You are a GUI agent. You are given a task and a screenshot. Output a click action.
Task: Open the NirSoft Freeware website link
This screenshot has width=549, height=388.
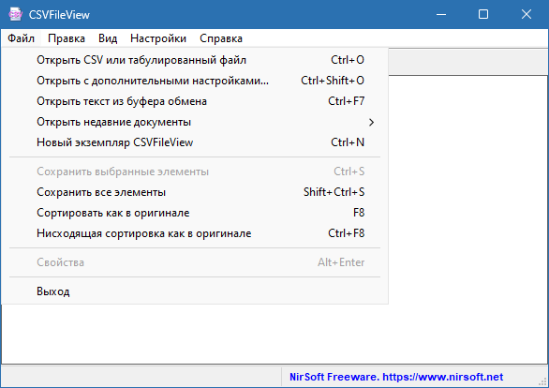[396, 377]
